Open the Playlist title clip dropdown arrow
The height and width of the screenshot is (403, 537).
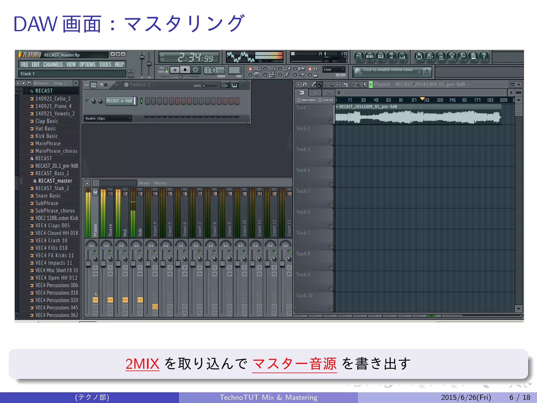pos(468,85)
